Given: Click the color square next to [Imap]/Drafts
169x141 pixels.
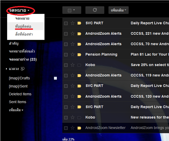Looking at the screenshot, I should (x=55, y=78).
